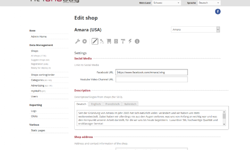Expand the Amara shop dropdown
Screen dimensions: 250x150
point(196,30)
